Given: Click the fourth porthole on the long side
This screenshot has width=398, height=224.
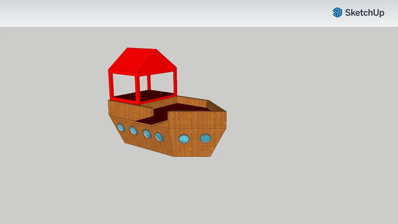Looking at the screenshot, I should [x=159, y=137].
